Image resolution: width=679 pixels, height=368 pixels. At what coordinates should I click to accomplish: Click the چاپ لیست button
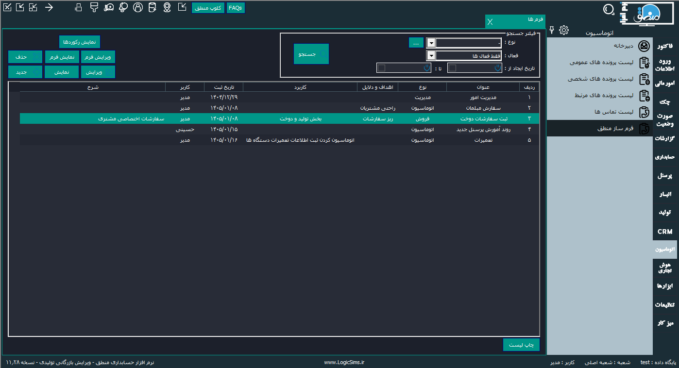coord(521,345)
